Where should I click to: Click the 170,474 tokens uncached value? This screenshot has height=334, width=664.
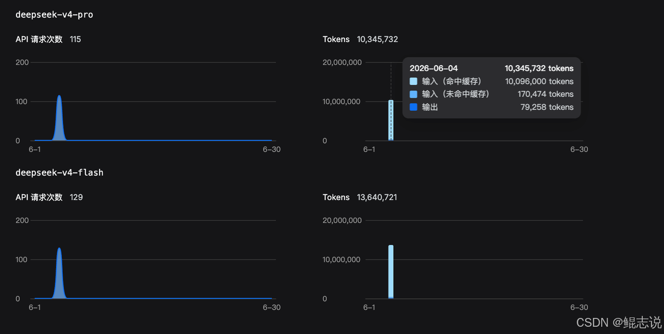pos(546,94)
